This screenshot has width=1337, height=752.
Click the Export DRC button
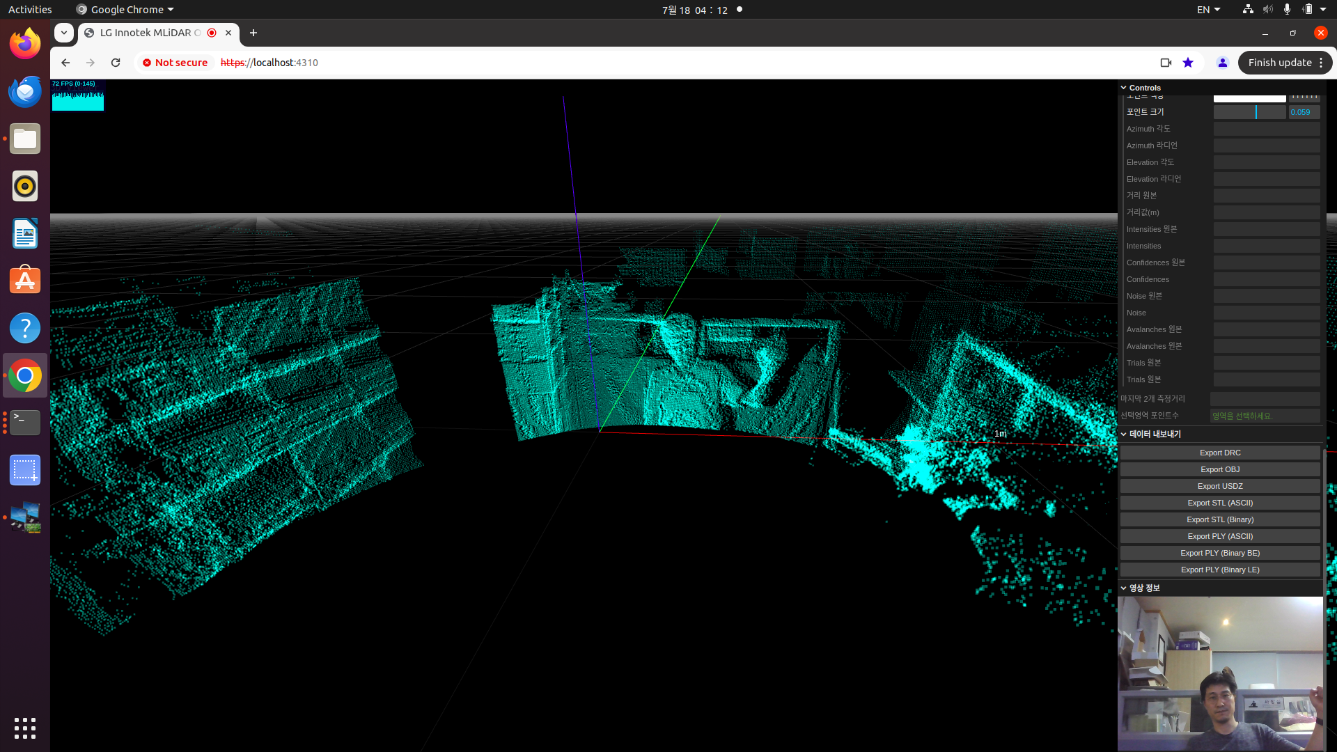pos(1219,452)
